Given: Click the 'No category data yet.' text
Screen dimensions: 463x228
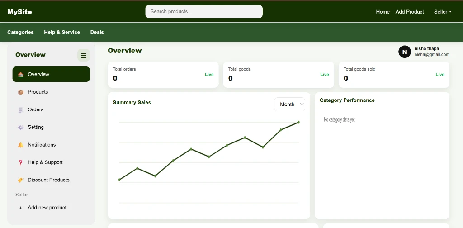Looking at the screenshot, I should click(x=340, y=119).
